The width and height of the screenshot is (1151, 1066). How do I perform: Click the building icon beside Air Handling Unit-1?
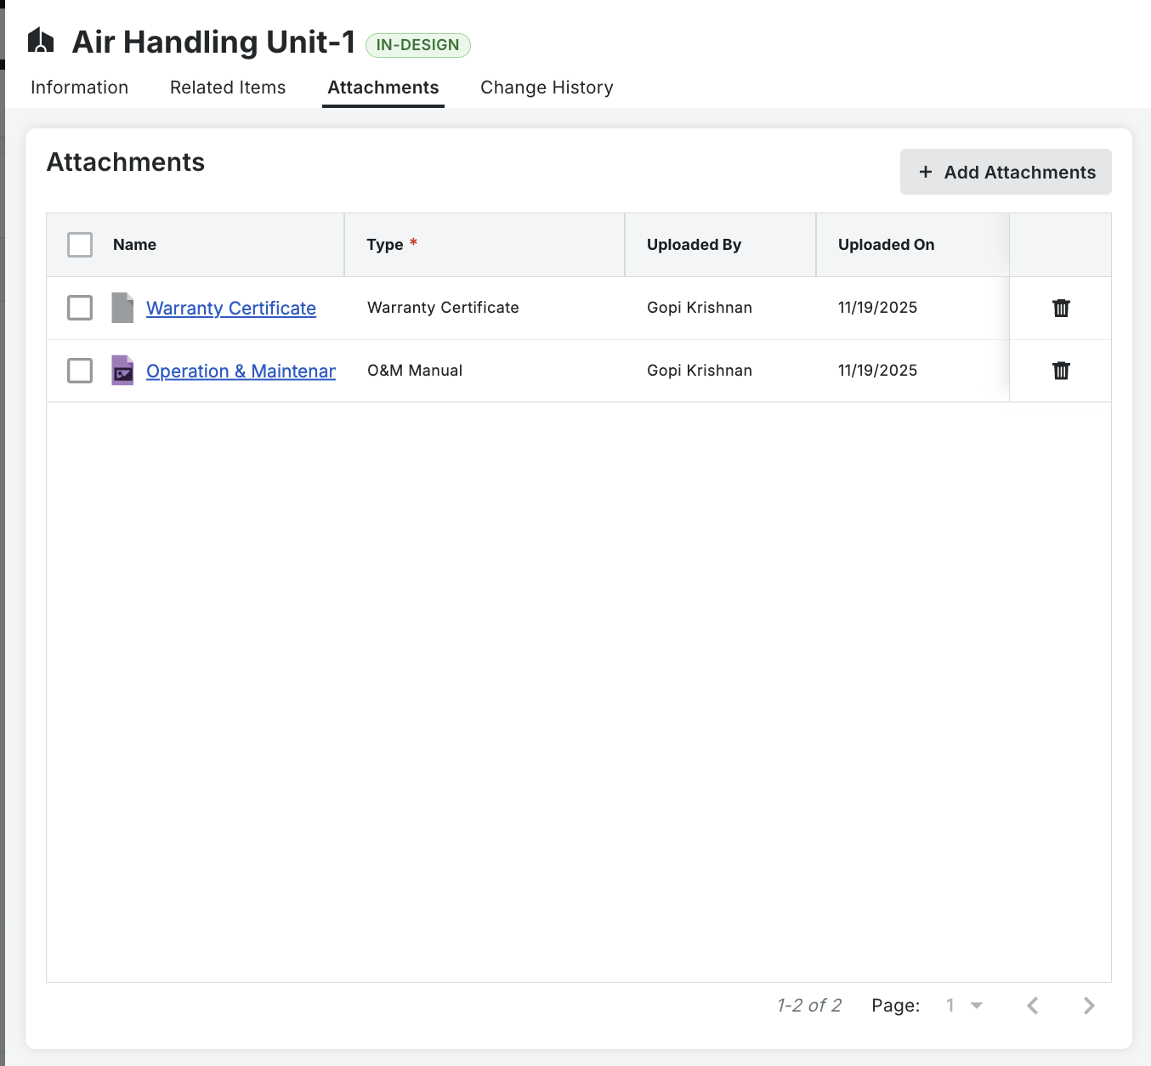(41, 41)
